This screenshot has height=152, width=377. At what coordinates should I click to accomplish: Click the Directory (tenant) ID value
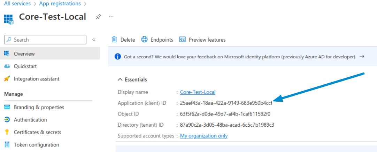click(x=227, y=125)
